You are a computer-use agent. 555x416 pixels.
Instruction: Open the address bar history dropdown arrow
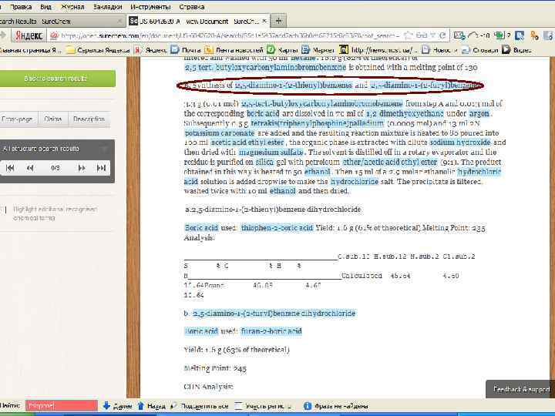pyautogui.click(x=433, y=35)
